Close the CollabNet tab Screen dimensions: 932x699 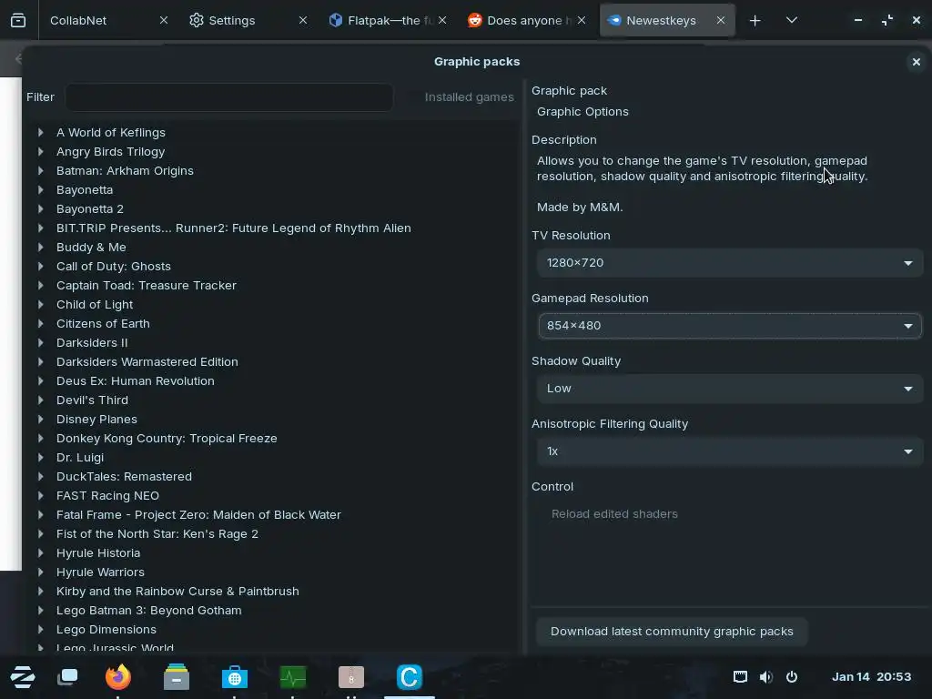pyautogui.click(x=164, y=20)
